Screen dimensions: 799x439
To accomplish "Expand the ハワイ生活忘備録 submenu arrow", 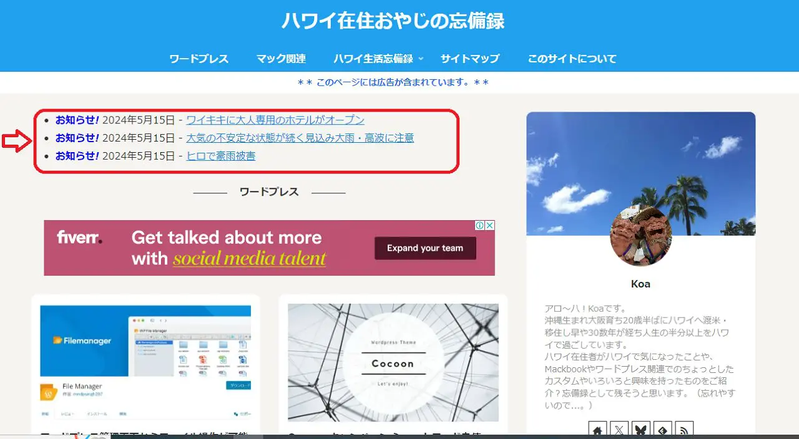I will point(421,59).
